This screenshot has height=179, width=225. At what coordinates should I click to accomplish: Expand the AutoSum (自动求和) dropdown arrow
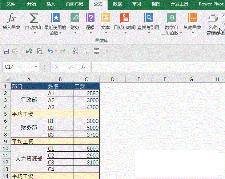(35, 33)
